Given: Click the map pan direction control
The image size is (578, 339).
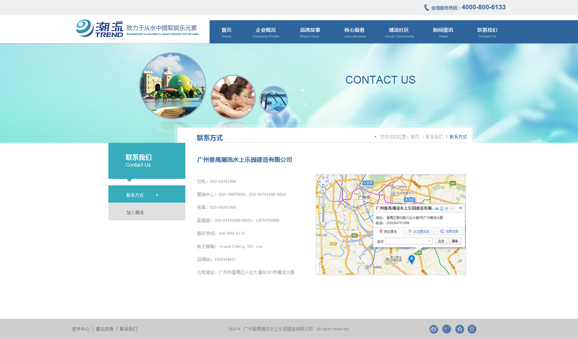Looking at the screenshot, I should [323, 181].
